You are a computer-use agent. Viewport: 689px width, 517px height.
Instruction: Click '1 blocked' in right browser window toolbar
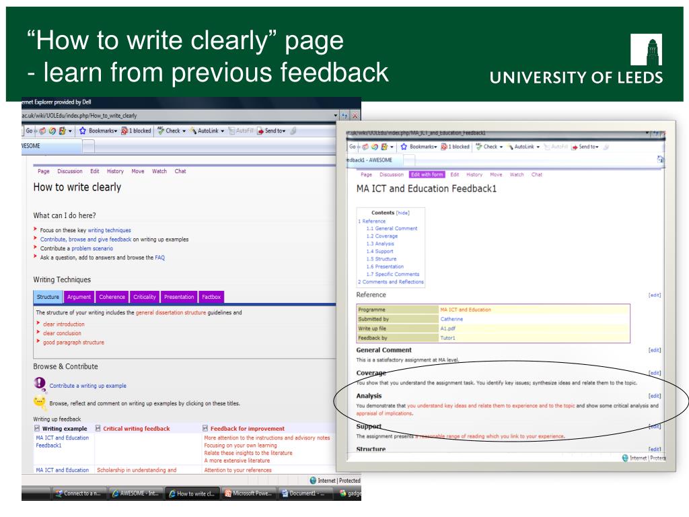click(x=456, y=146)
